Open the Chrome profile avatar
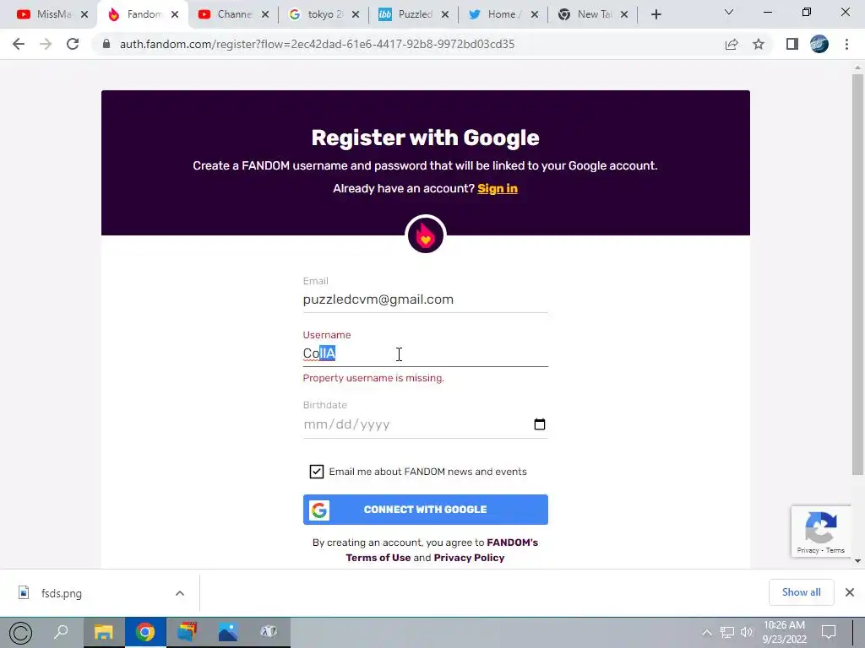 [x=819, y=44]
